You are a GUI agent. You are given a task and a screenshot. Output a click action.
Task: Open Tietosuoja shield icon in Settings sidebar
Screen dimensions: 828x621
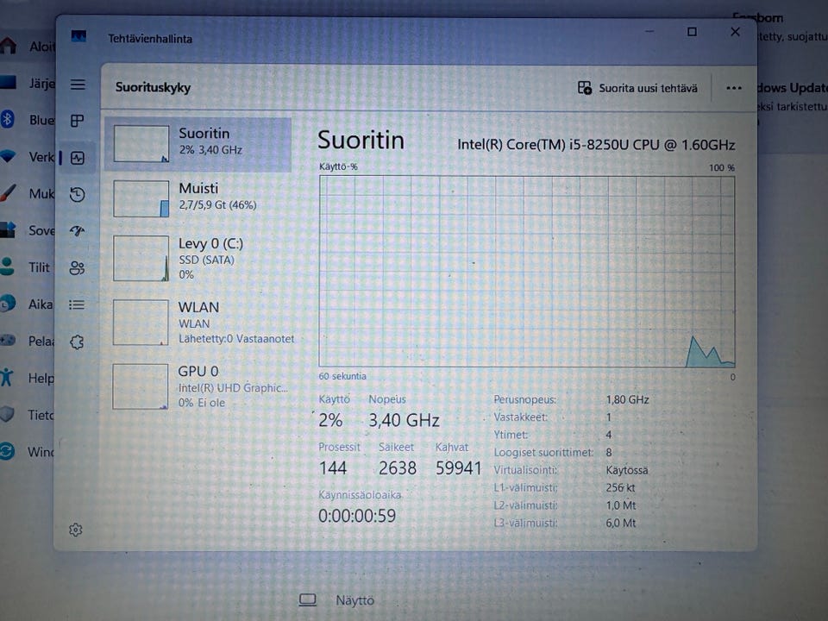(7, 414)
